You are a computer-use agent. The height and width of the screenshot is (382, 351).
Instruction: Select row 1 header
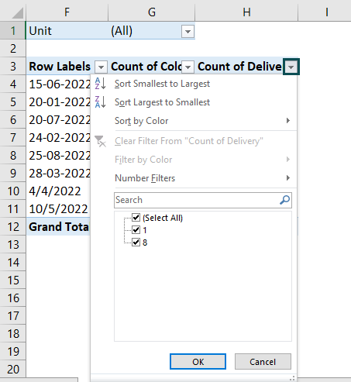[12, 31]
